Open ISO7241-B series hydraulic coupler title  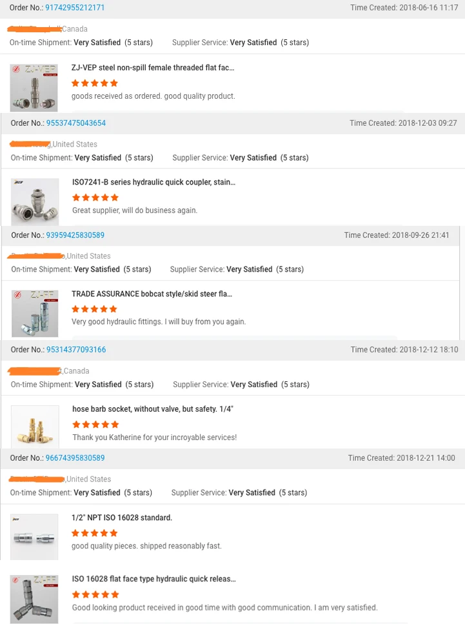click(153, 183)
